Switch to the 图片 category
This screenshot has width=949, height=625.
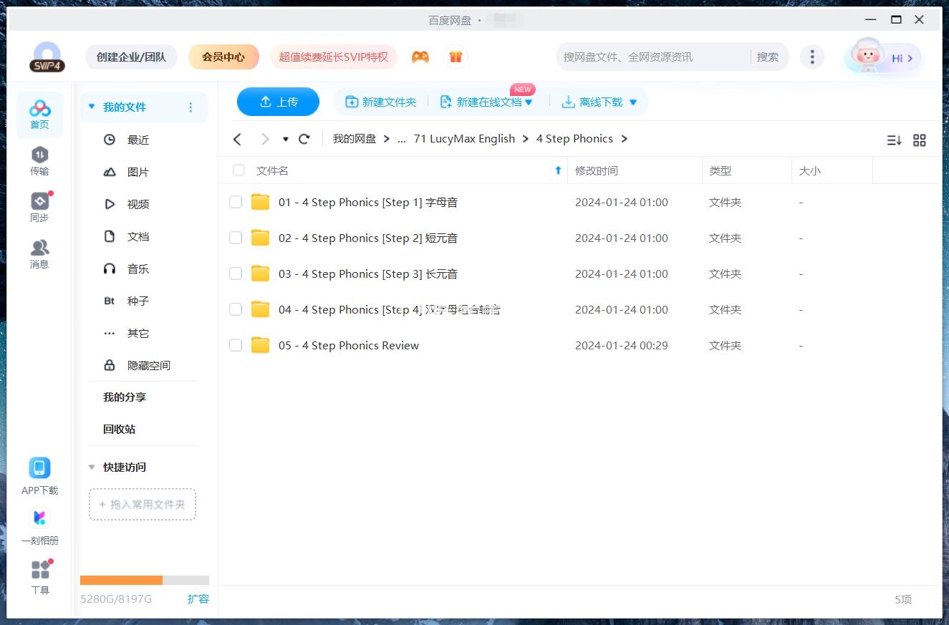(x=138, y=172)
